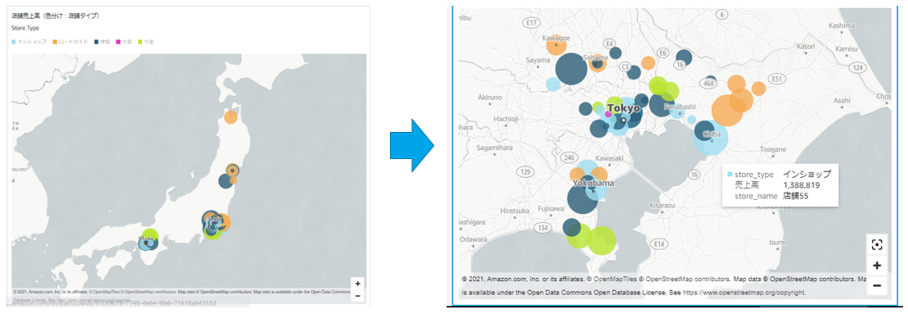Click the light blue bubble at Chiba

click(x=710, y=139)
